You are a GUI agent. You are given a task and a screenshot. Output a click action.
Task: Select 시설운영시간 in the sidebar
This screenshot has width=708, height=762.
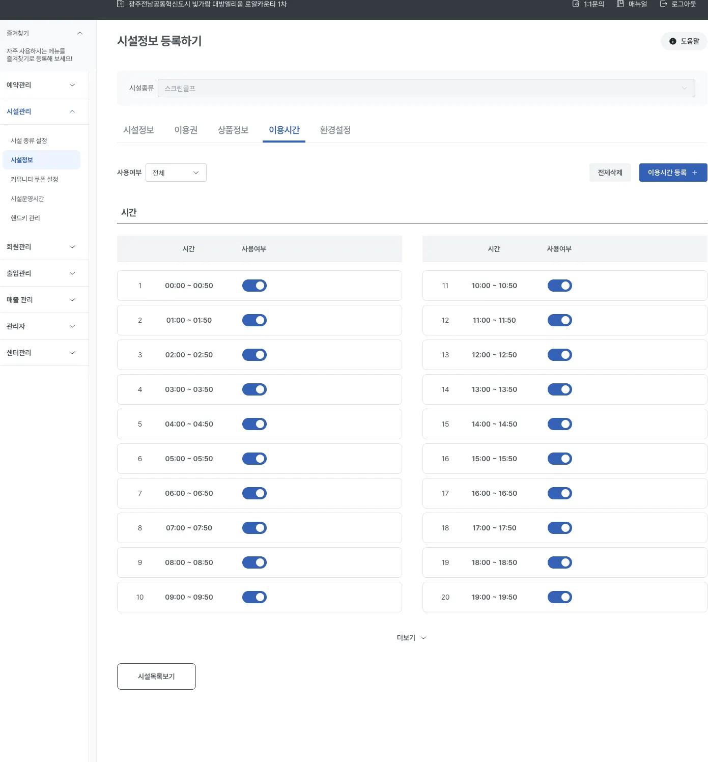[x=27, y=199]
